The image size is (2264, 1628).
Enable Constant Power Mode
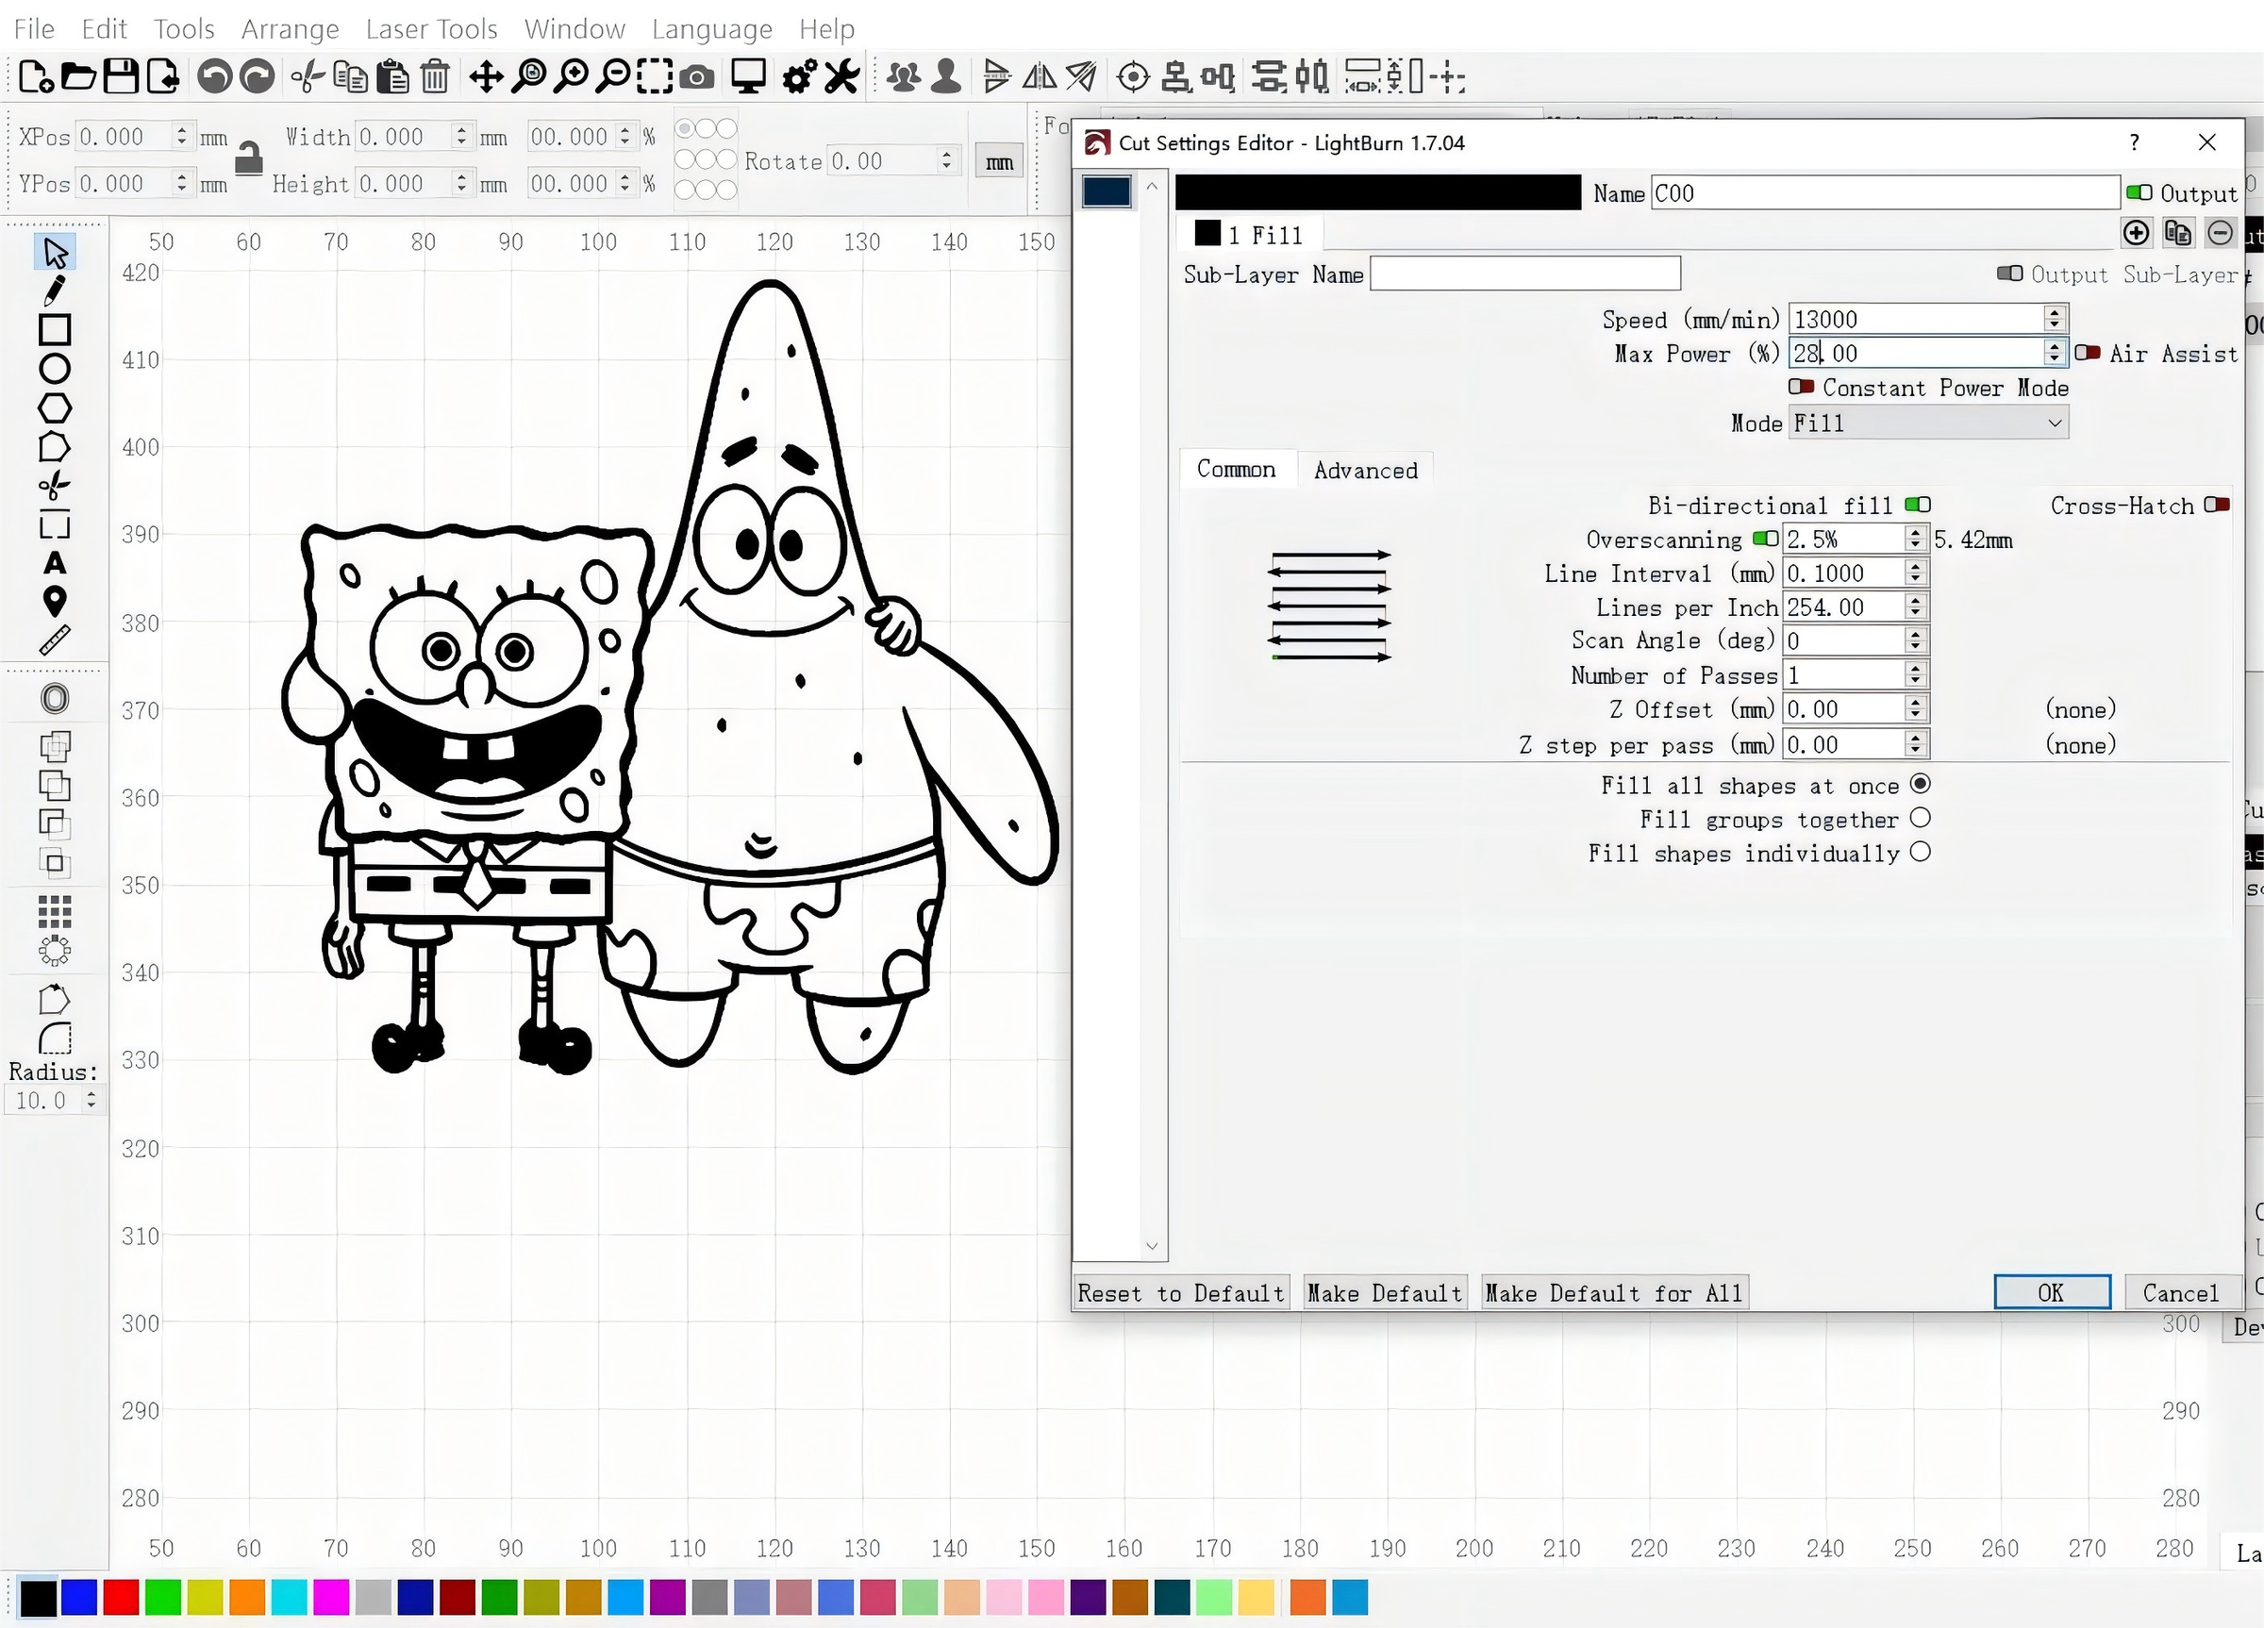click(1801, 387)
